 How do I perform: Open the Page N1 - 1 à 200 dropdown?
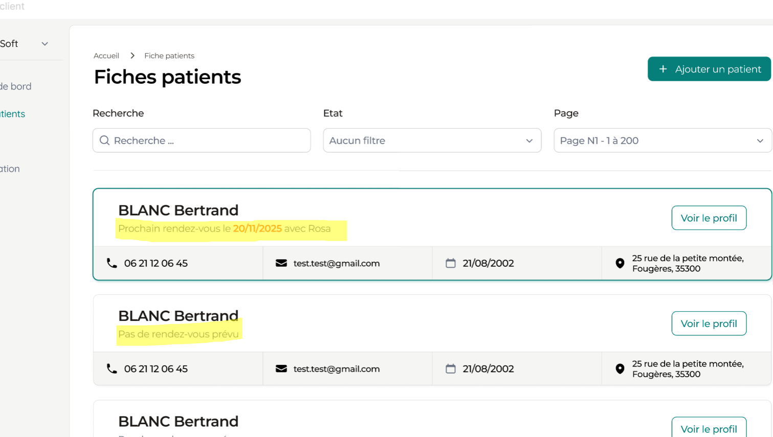pyautogui.click(x=662, y=141)
